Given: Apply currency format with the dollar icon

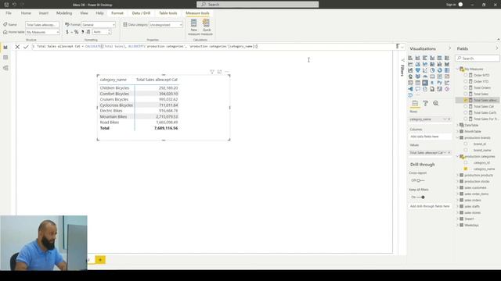Looking at the screenshot, I should click(67, 32).
